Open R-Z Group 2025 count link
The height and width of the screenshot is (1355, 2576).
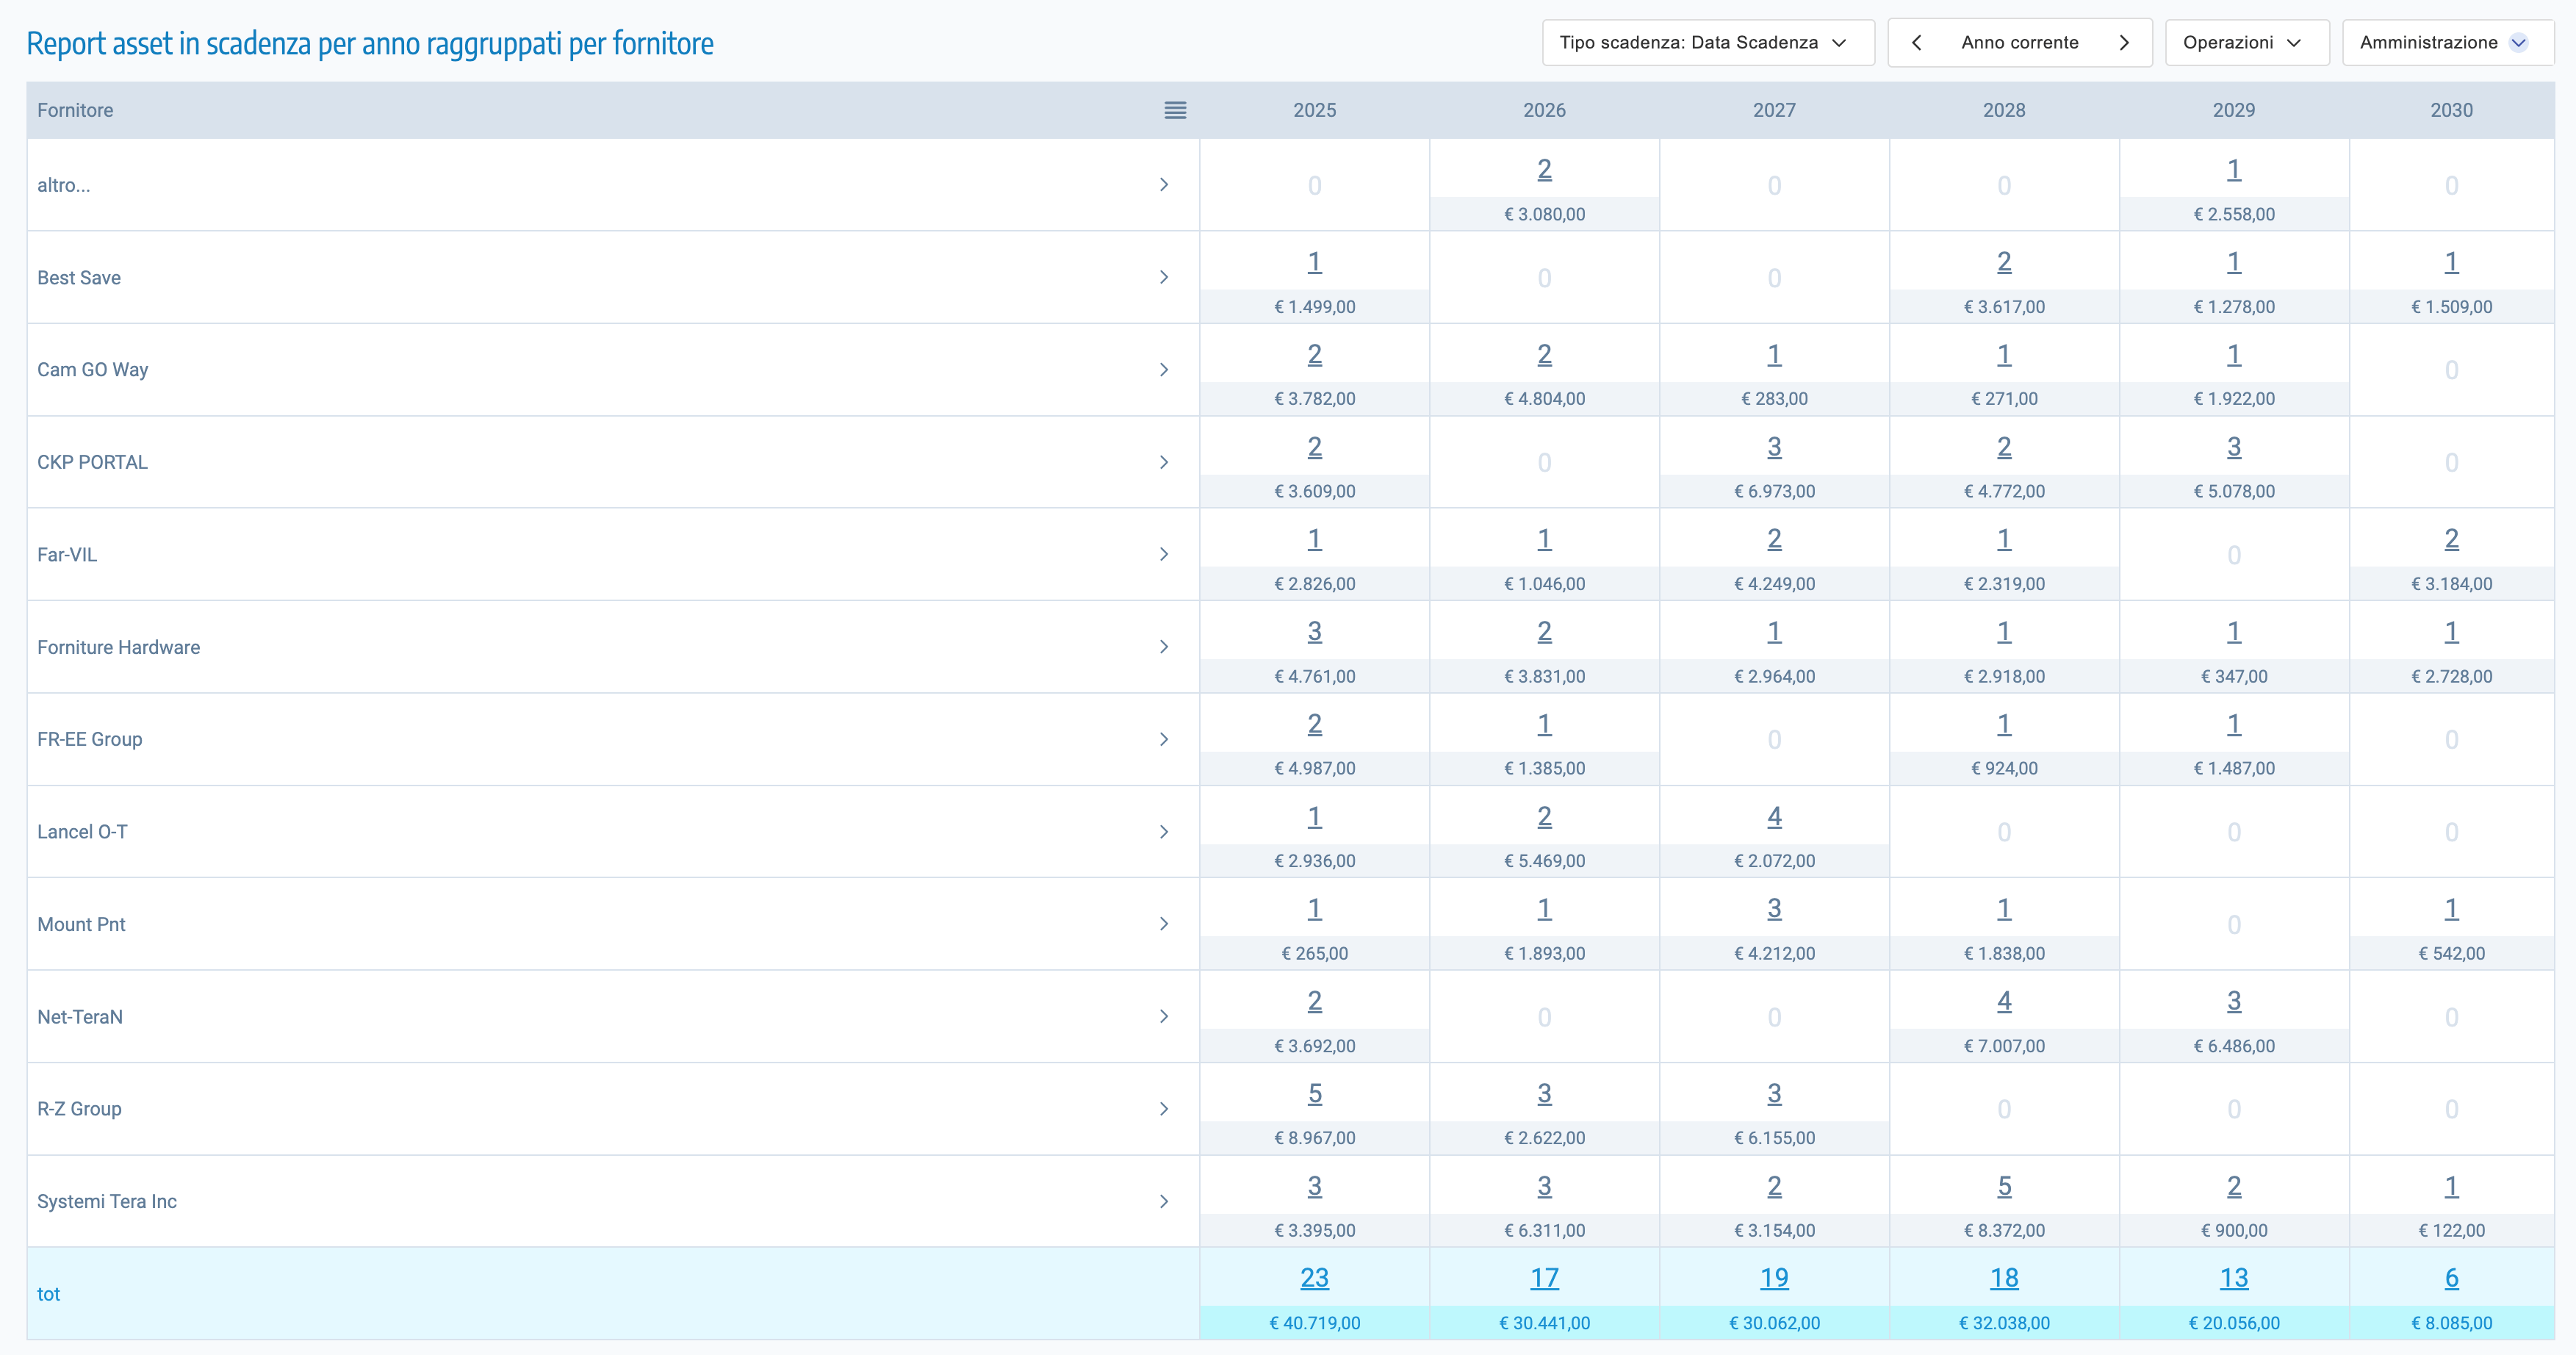1314,1094
